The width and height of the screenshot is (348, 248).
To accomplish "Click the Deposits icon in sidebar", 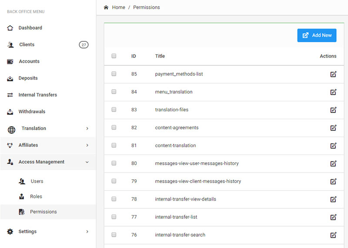I will coord(10,78).
